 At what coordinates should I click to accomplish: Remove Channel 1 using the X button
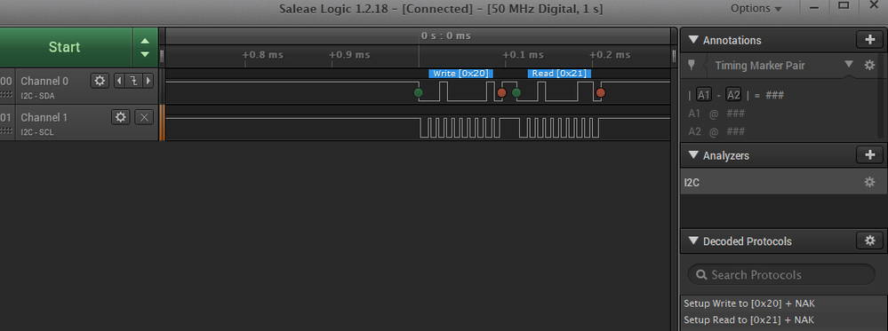tap(144, 117)
